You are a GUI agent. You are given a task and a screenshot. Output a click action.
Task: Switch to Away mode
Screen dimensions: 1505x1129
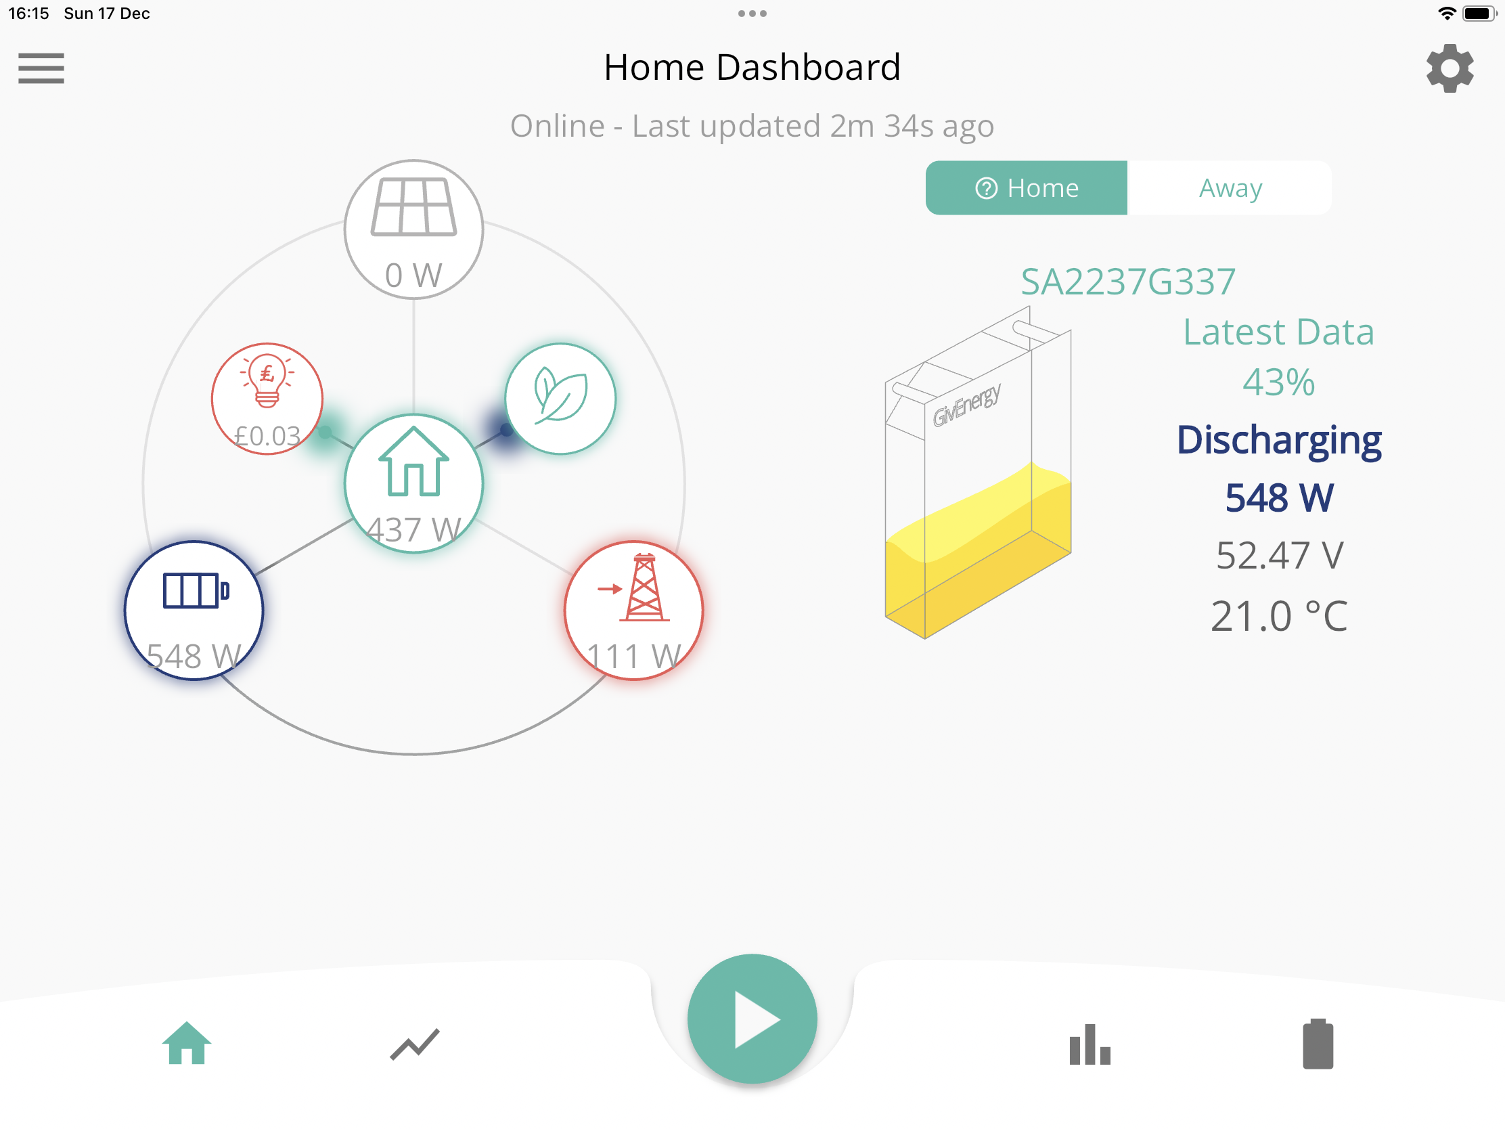[1230, 187]
